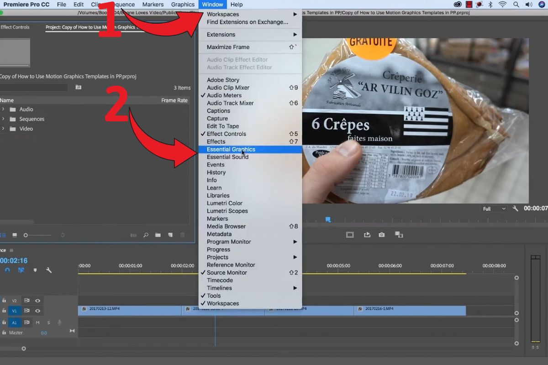548x365 pixels.
Task: Expand the Workspaces submenu at menu top
Action: click(x=250, y=14)
